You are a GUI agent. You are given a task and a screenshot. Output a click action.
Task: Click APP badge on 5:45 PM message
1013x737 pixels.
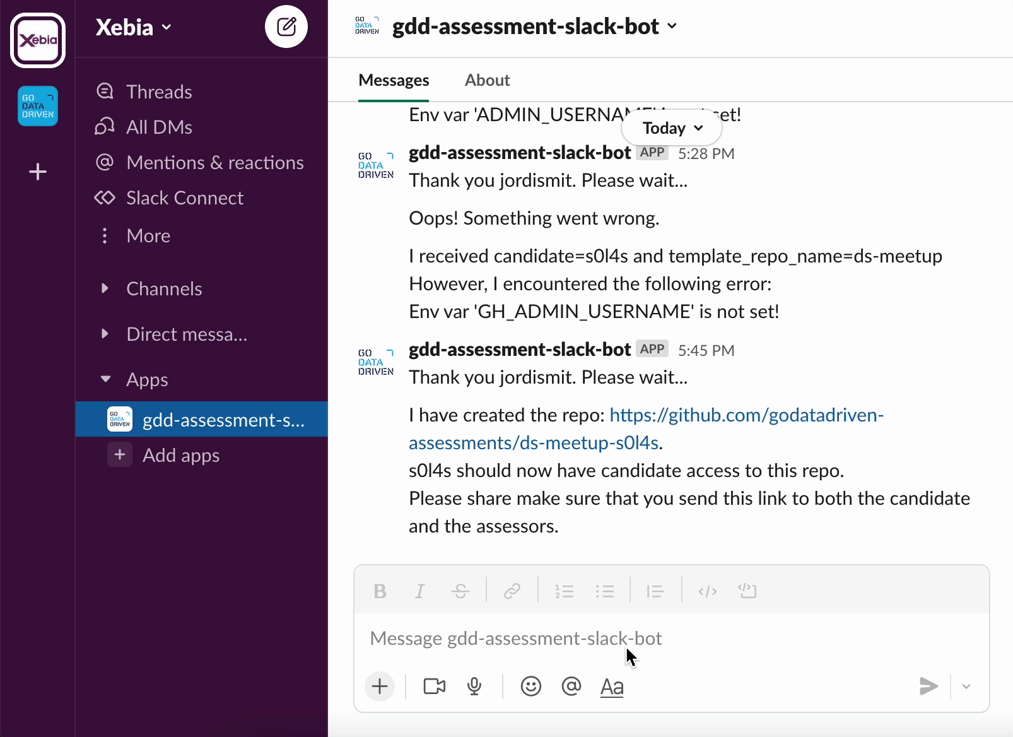(652, 349)
